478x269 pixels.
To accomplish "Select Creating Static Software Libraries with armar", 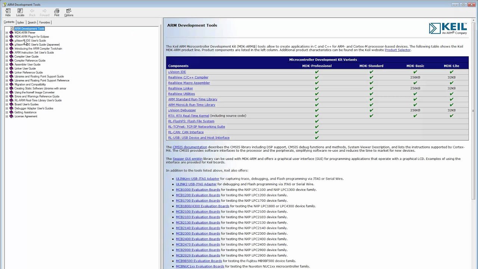I will pyautogui.click(x=40, y=88).
